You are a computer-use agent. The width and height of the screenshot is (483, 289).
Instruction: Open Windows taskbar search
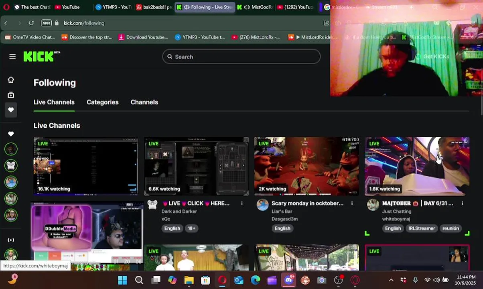139,280
